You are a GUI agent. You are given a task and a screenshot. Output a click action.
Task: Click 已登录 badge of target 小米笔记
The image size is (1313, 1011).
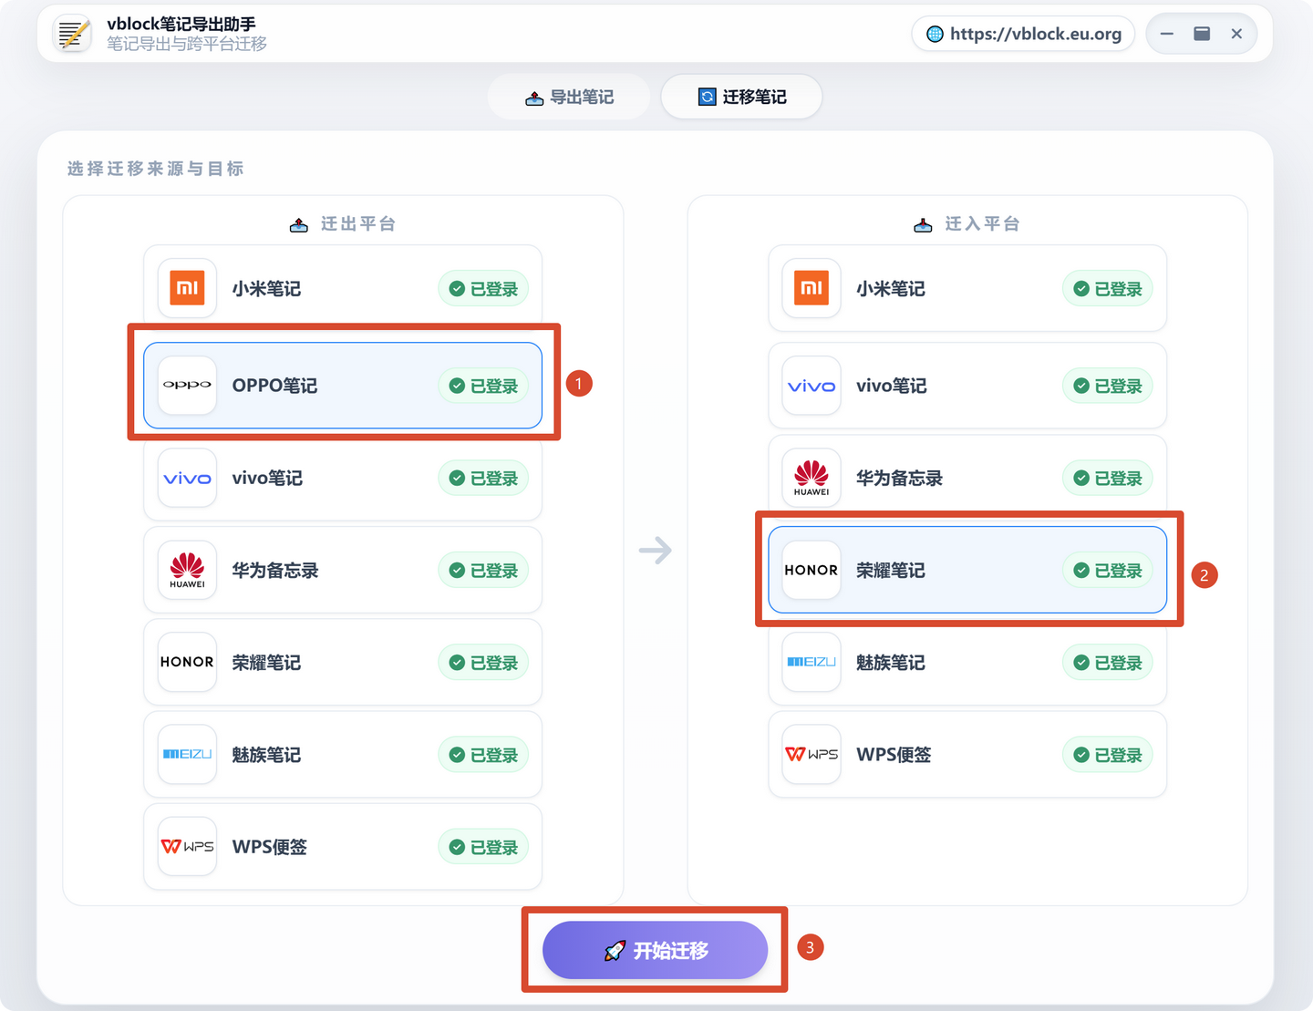click(x=1108, y=289)
